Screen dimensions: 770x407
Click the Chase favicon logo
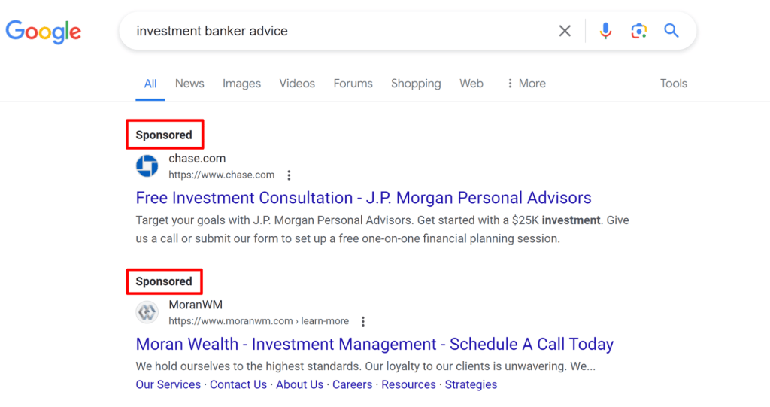coord(147,166)
